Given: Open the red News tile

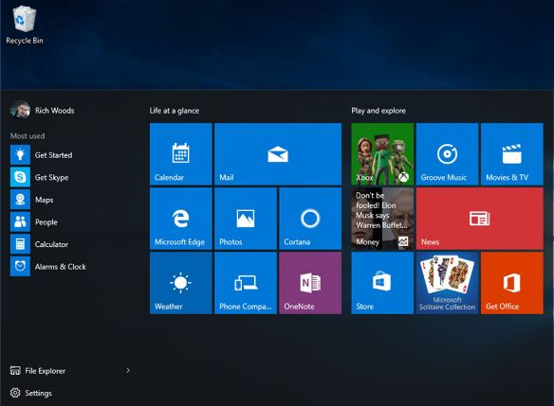Looking at the screenshot, I should pyautogui.click(x=480, y=219).
